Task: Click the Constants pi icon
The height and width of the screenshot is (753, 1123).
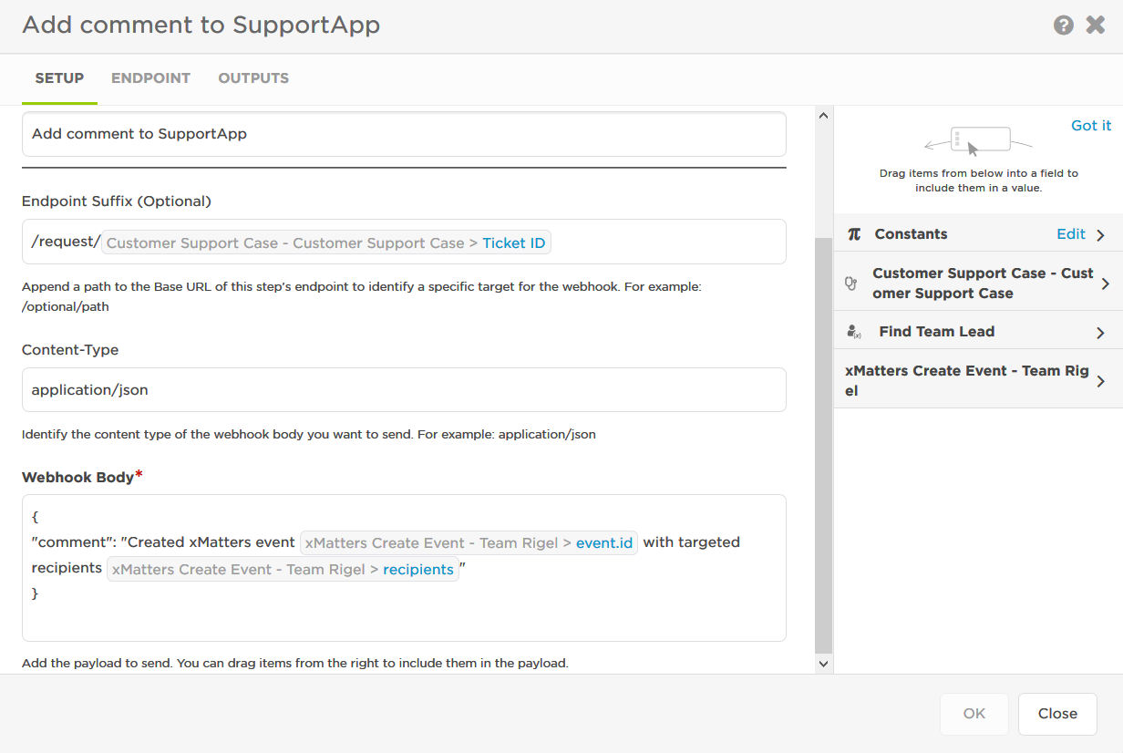Action: (854, 234)
